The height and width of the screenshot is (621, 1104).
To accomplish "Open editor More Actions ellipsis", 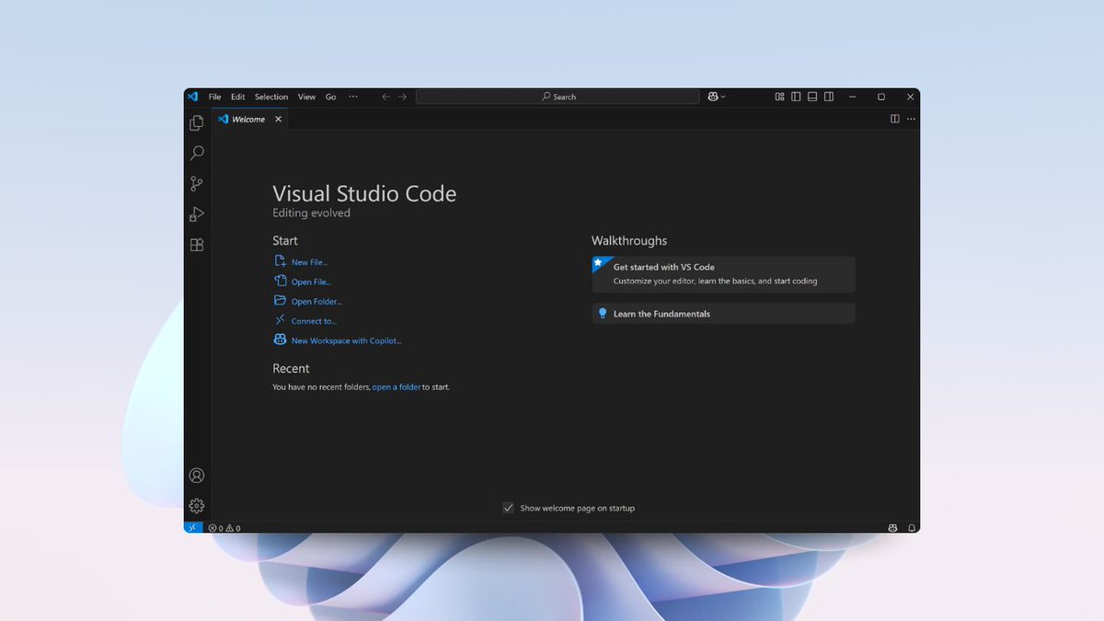I will (911, 119).
